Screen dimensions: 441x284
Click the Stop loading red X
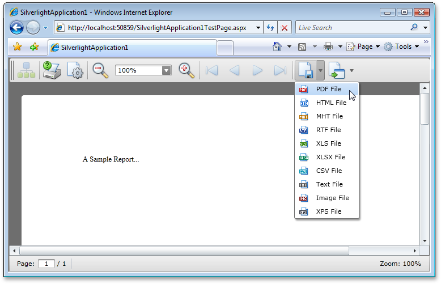pyautogui.click(x=285, y=28)
